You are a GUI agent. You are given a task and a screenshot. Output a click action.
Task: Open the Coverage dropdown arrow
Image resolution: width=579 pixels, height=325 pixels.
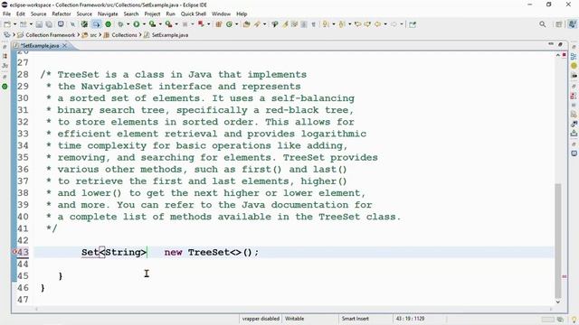click(x=160, y=24)
